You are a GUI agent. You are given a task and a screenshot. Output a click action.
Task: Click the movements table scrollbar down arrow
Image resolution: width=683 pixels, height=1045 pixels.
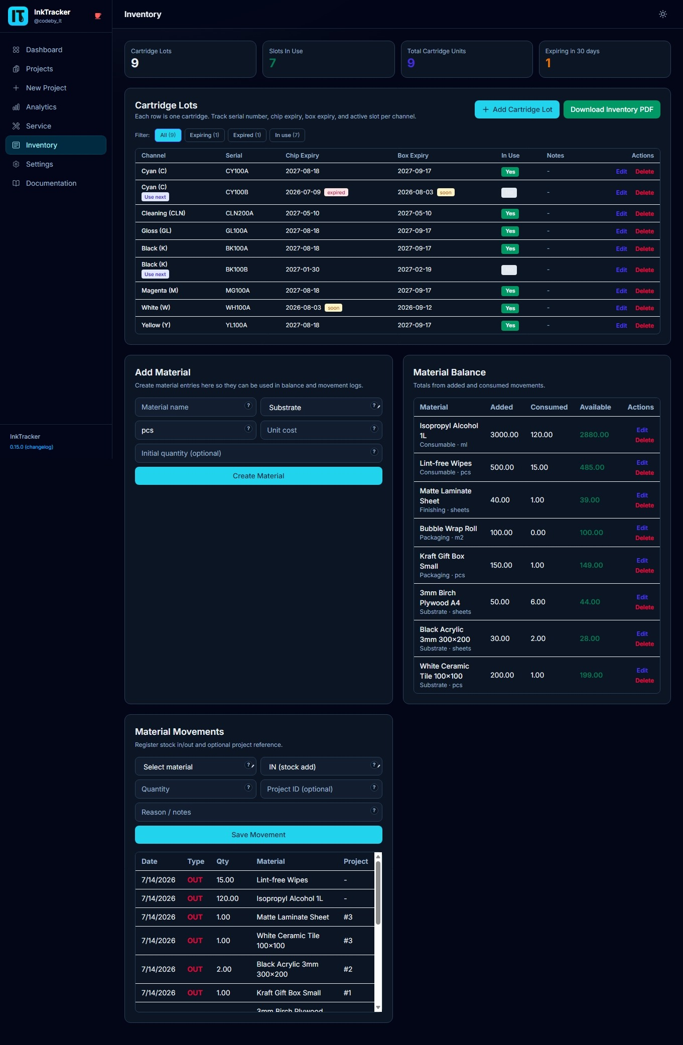click(378, 1007)
